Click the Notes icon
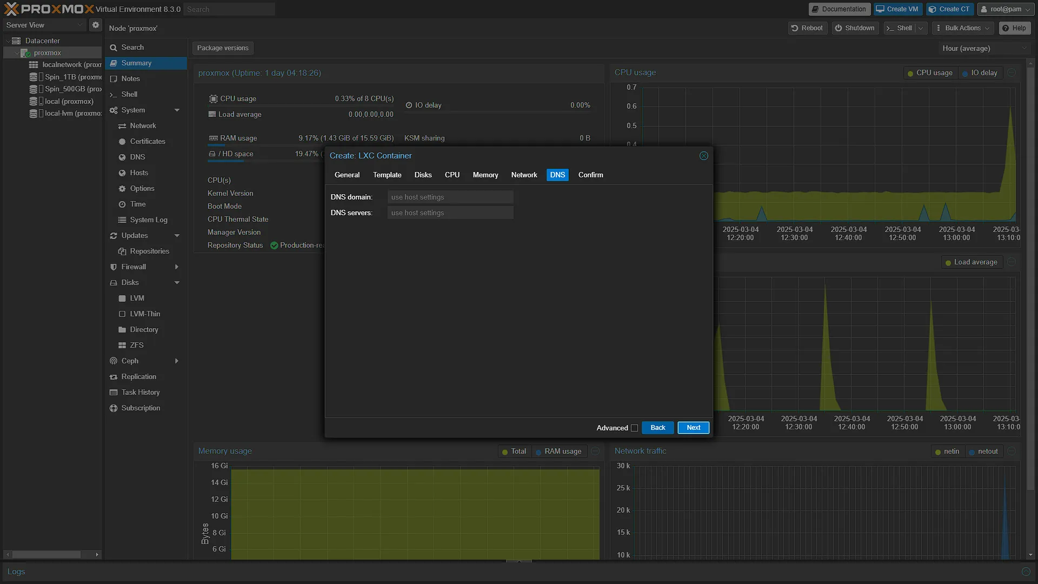The width and height of the screenshot is (1038, 584). pyautogui.click(x=114, y=79)
